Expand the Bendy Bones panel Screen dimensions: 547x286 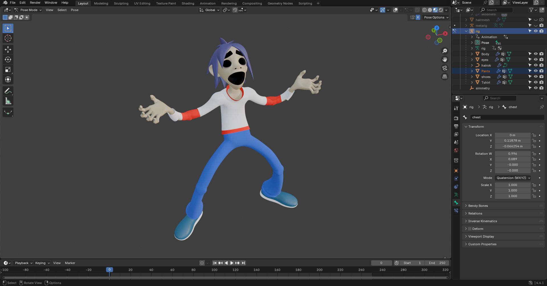(x=478, y=206)
